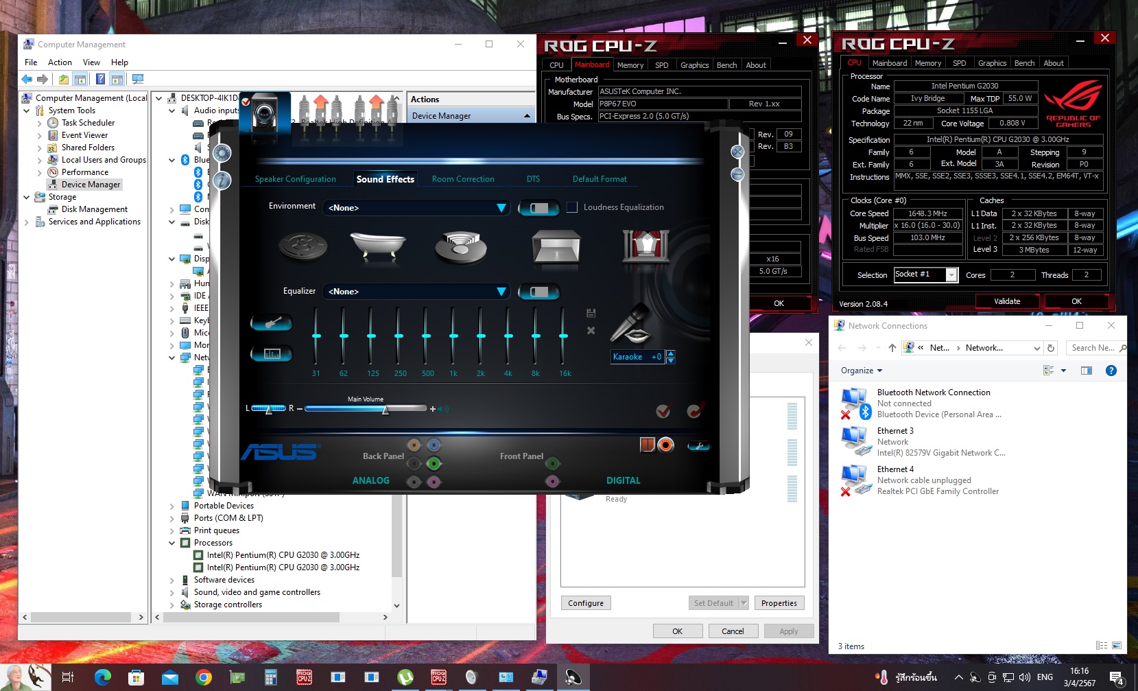Screen dimensions: 1138x691
Task: Click the Karaoke microphone icon
Action: click(x=631, y=324)
